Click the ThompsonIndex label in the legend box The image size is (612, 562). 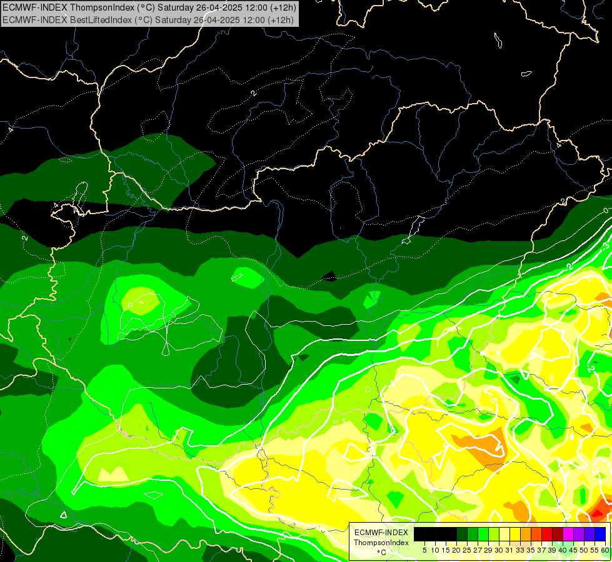pos(381,543)
